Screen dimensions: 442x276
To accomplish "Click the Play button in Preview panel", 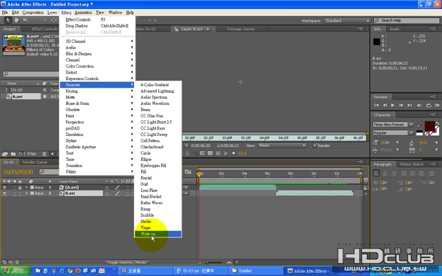I will (392, 105).
